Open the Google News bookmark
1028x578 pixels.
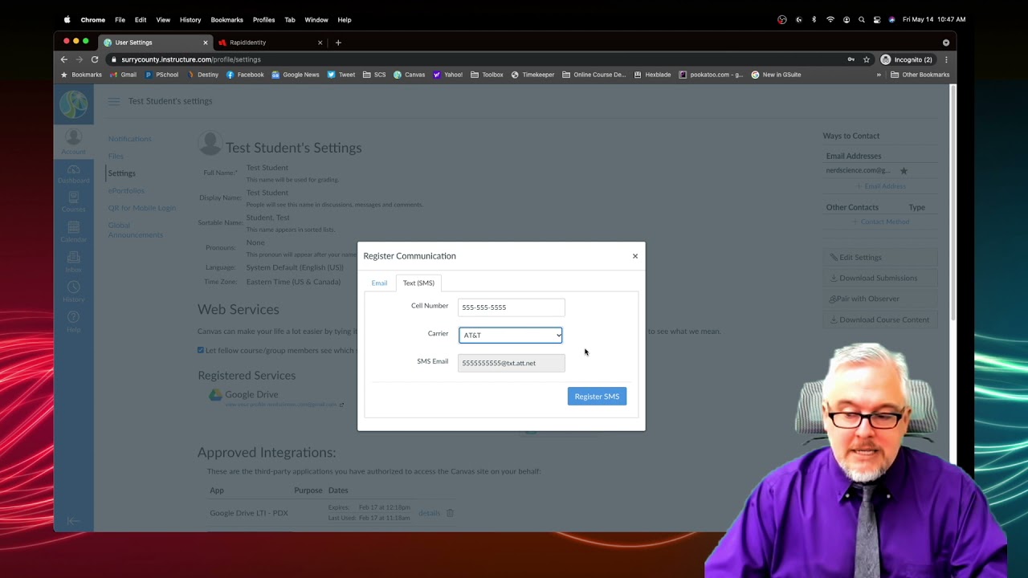click(296, 75)
